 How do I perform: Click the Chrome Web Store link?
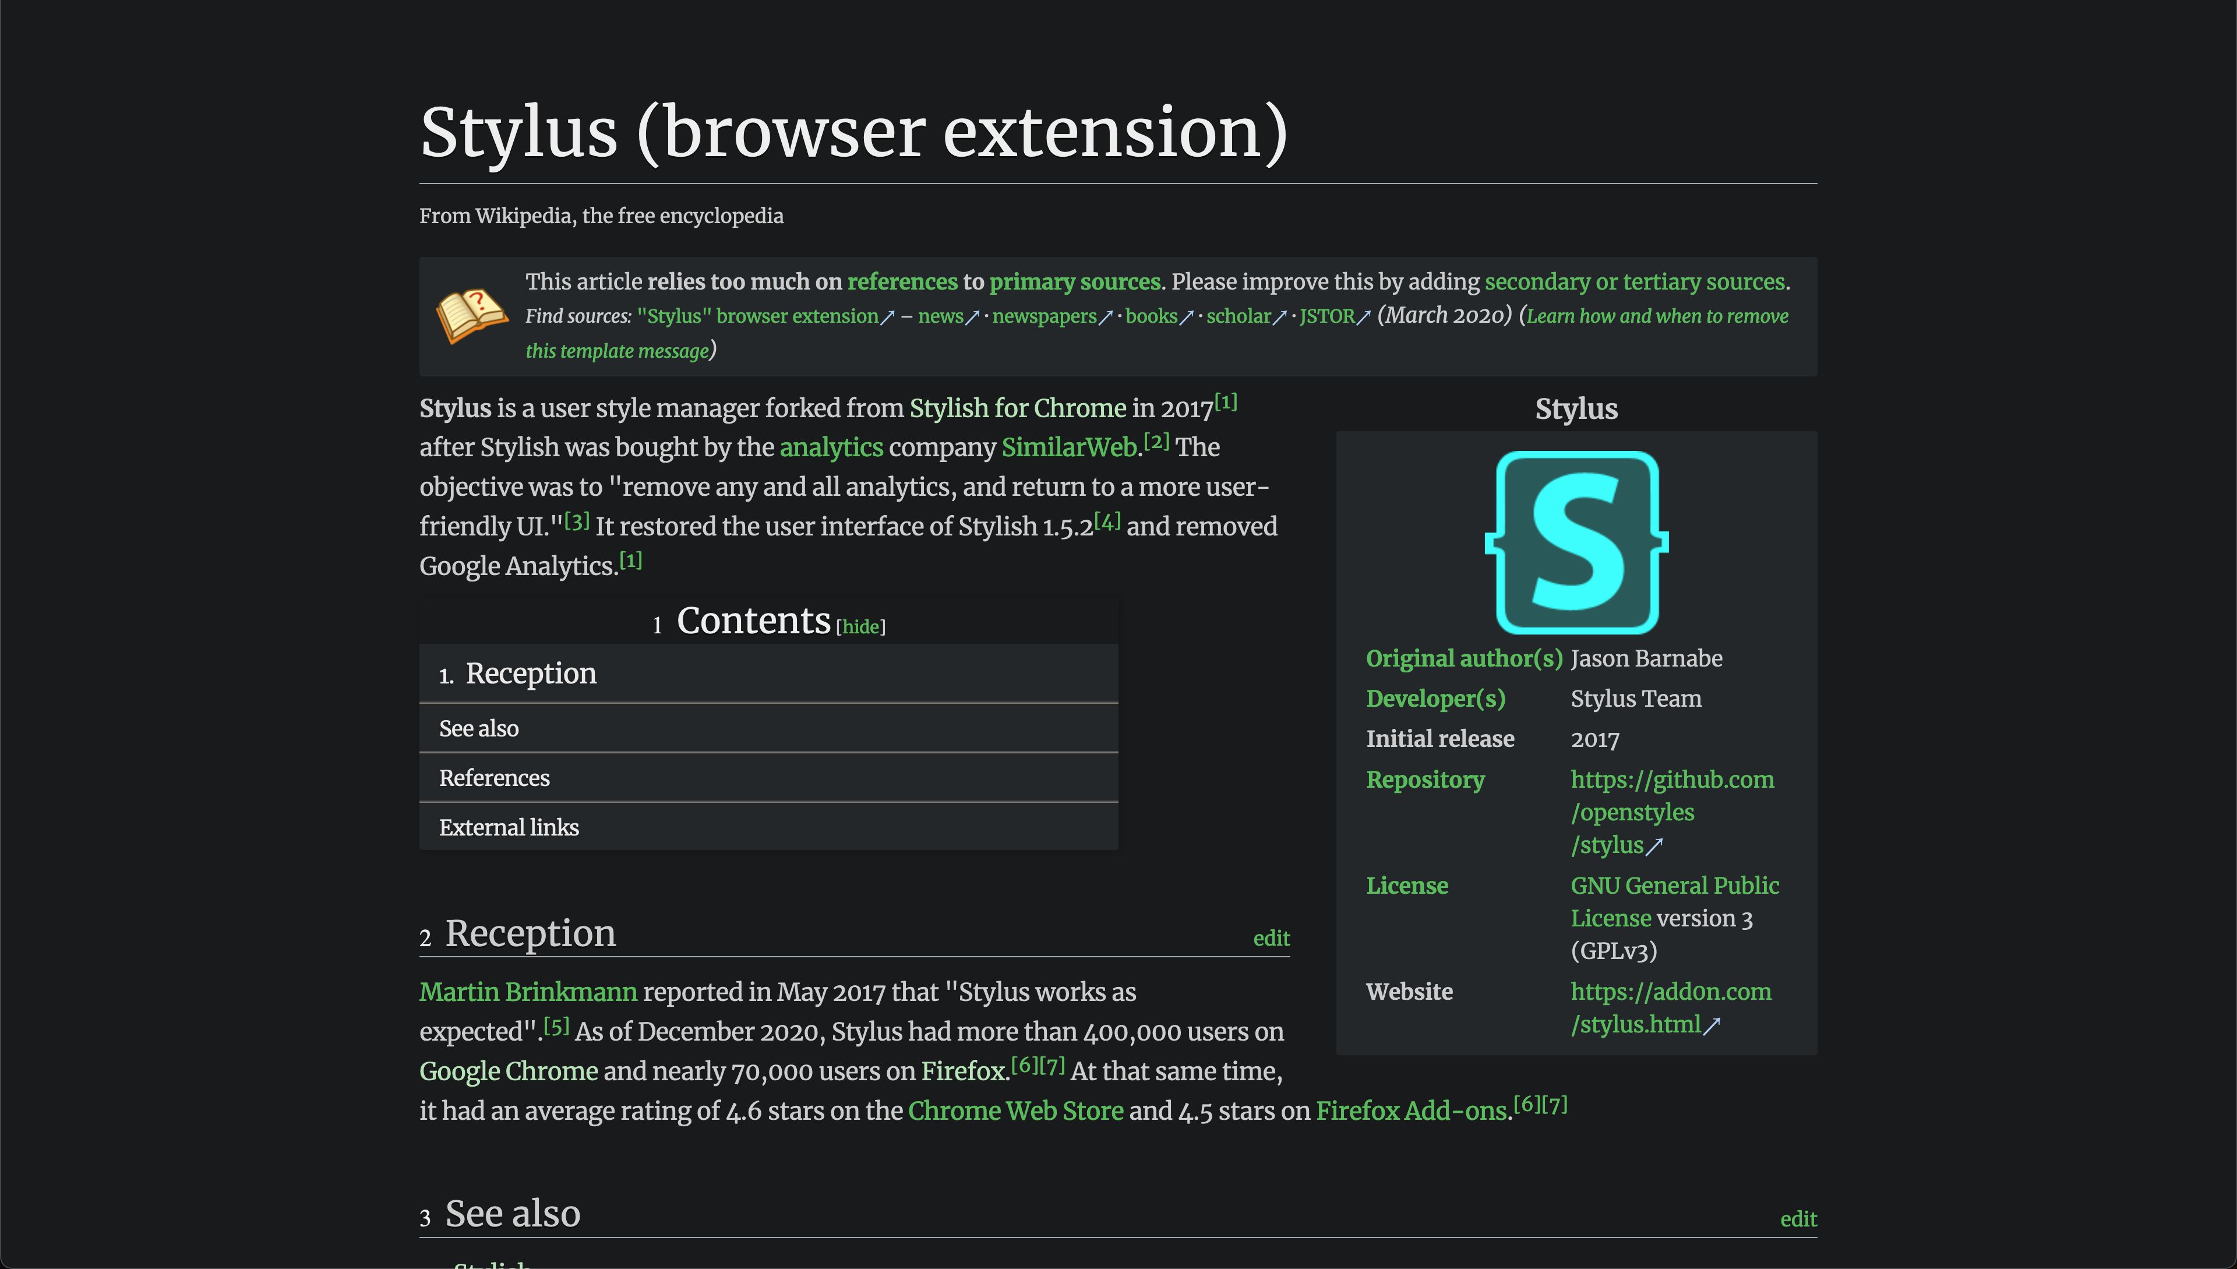pos(1015,1109)
